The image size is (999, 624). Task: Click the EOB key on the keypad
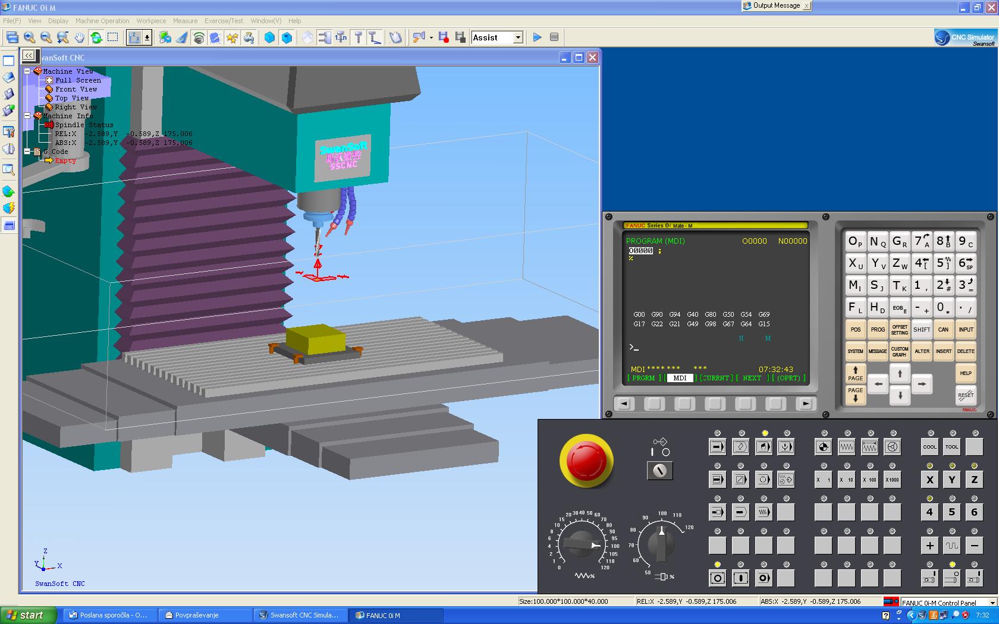900,307
